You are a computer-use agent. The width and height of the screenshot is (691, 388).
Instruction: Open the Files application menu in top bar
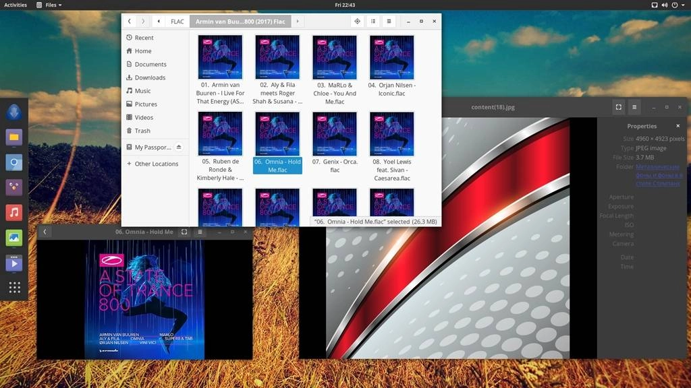click(x=49, y=5)
